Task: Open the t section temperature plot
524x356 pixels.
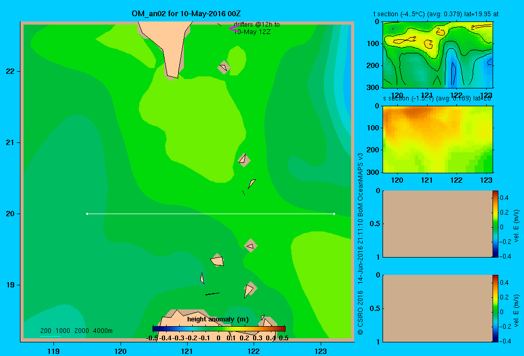Action: click(438, 55)
